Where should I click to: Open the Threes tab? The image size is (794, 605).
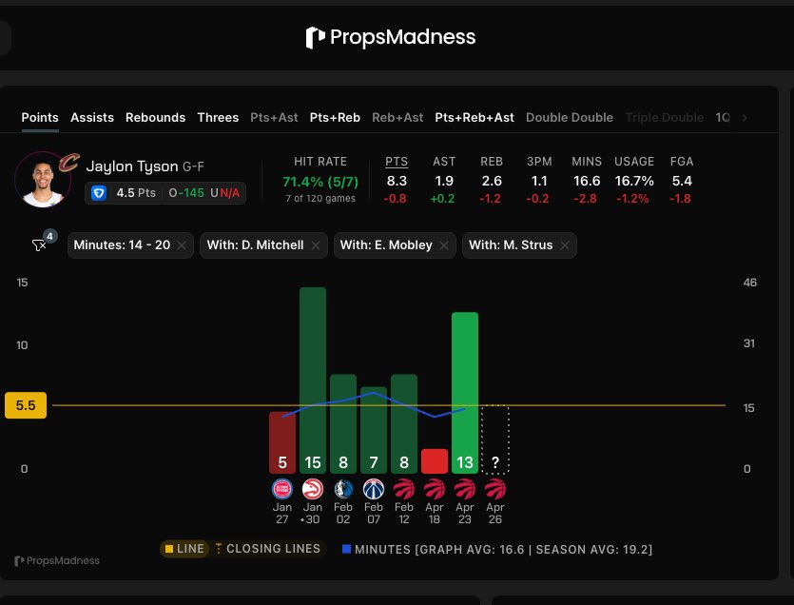click(218, 118)
